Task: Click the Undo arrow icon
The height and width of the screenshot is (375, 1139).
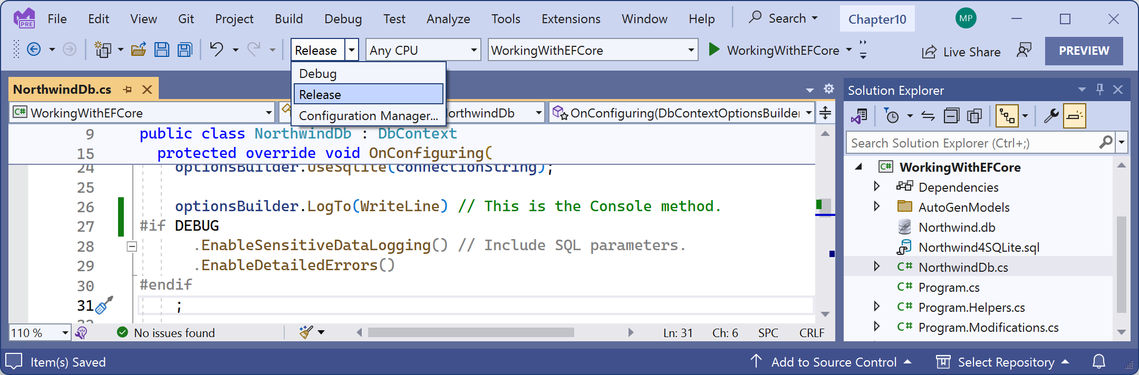Action: pos(217,50)
